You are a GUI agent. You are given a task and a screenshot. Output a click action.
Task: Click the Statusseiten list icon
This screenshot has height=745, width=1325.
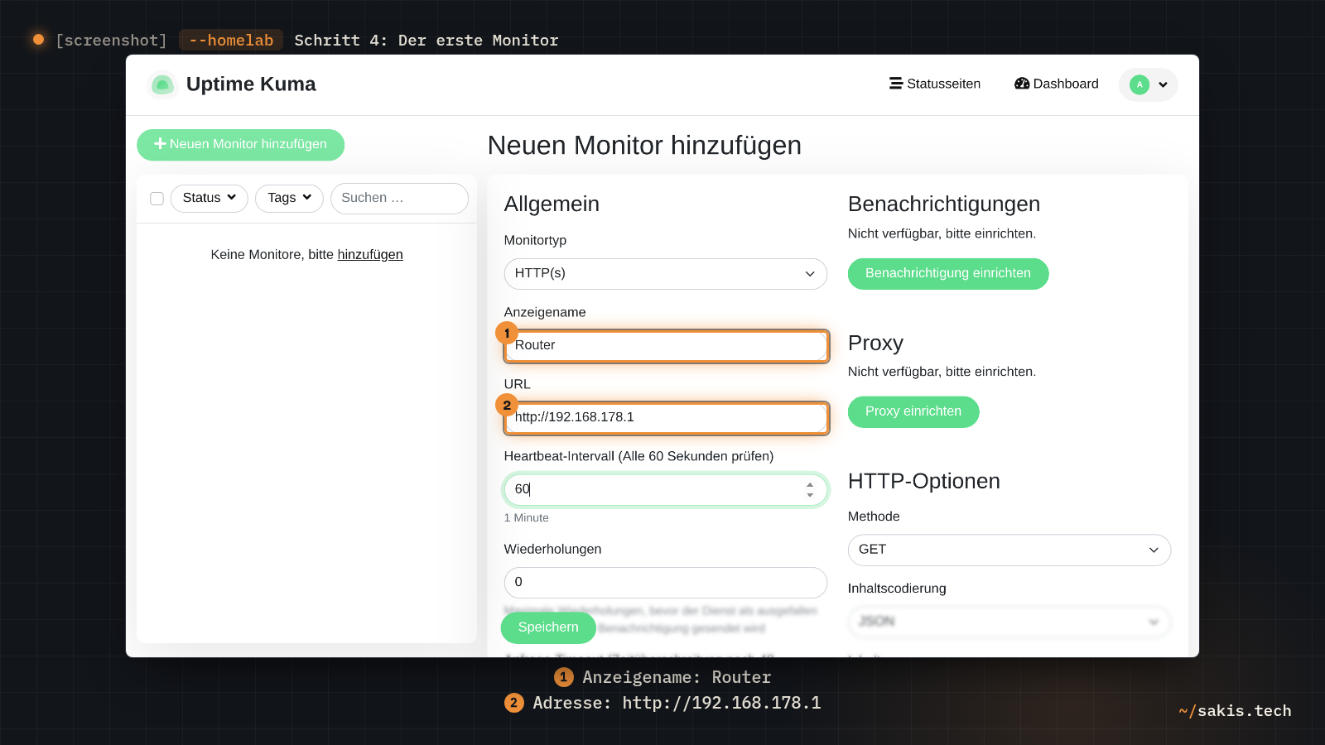pyautogui.click(x=896, y=84)
